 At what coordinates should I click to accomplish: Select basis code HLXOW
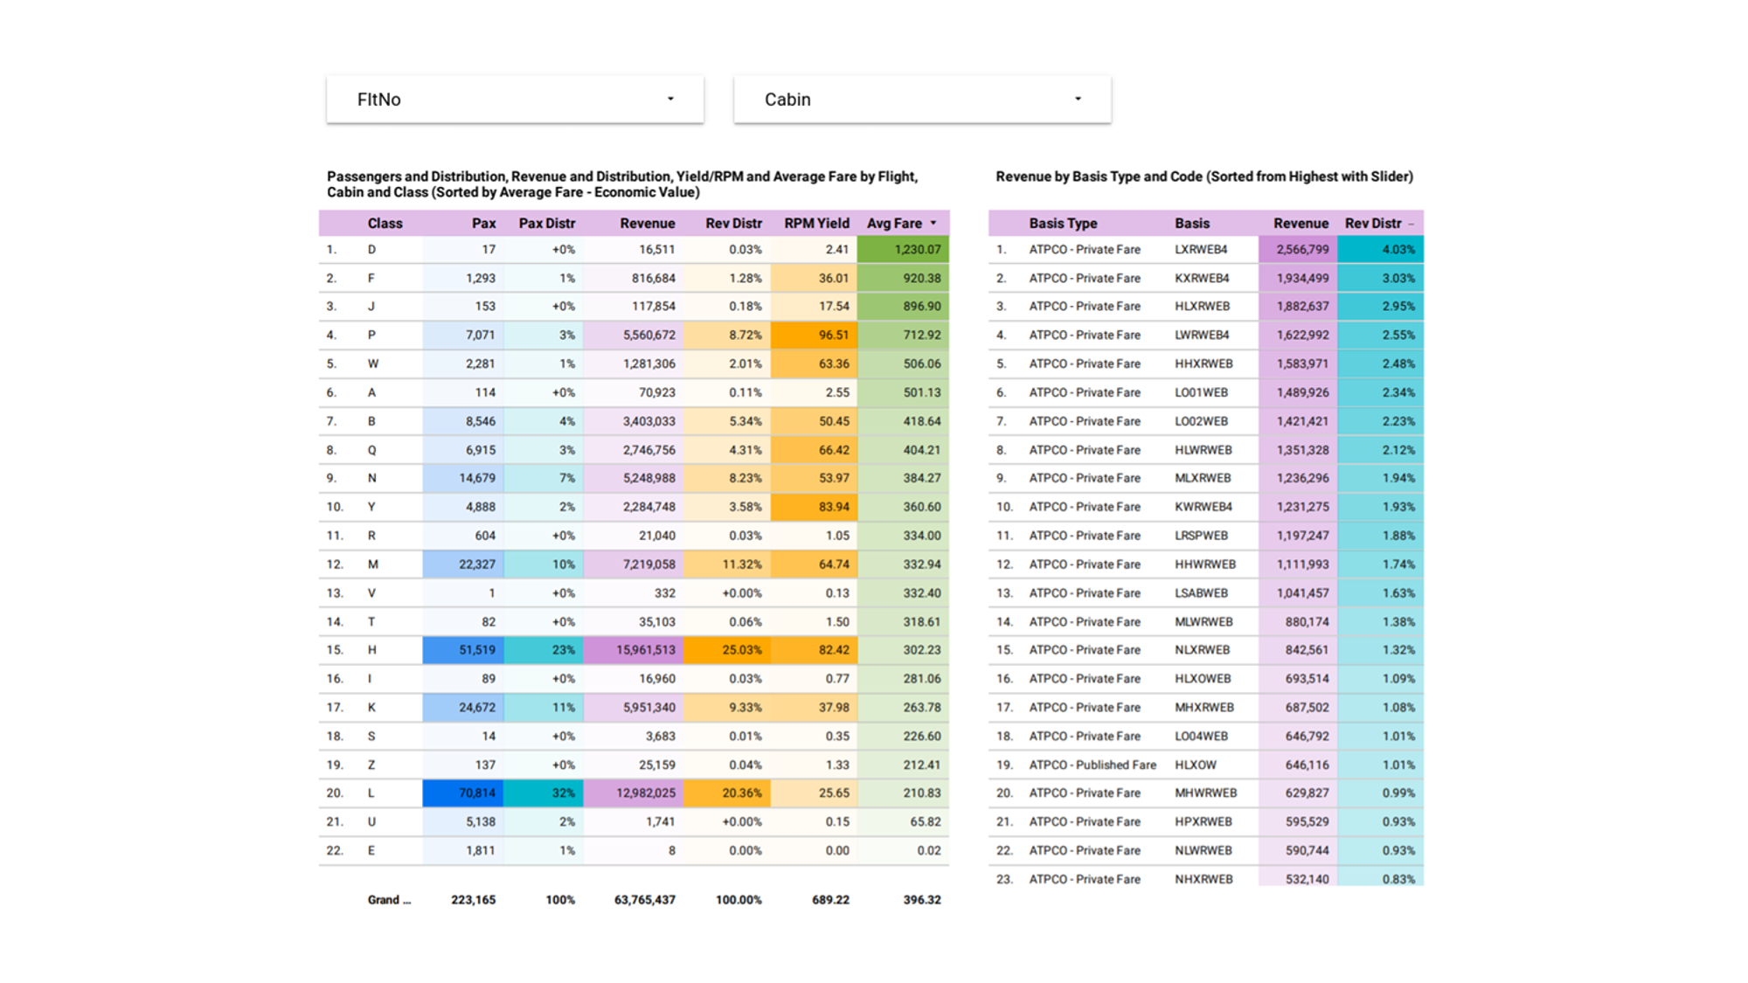[1196, 765]
